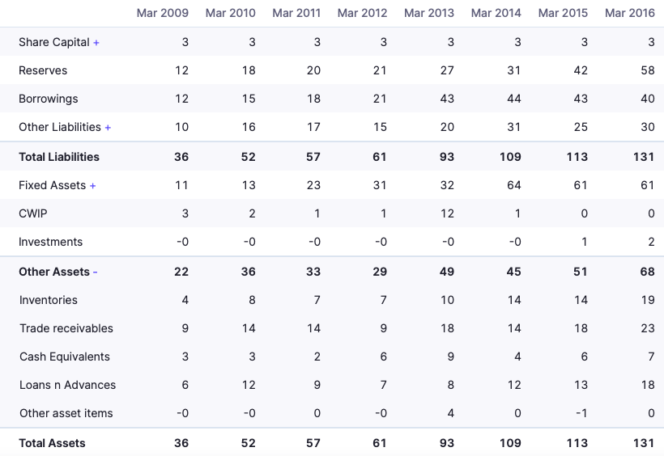Image resolution: width=664 pixels, height=456 pixels.
Task: Select the Total Liabilities row label
Action: (59, 157)
